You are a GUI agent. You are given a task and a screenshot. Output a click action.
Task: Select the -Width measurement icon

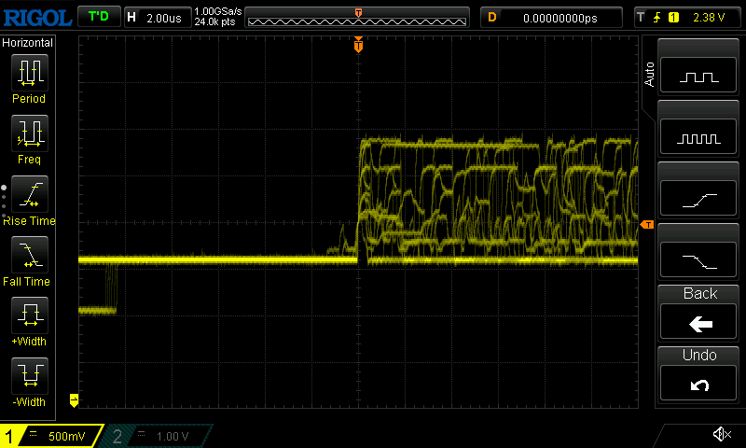[x=29, y=381]
